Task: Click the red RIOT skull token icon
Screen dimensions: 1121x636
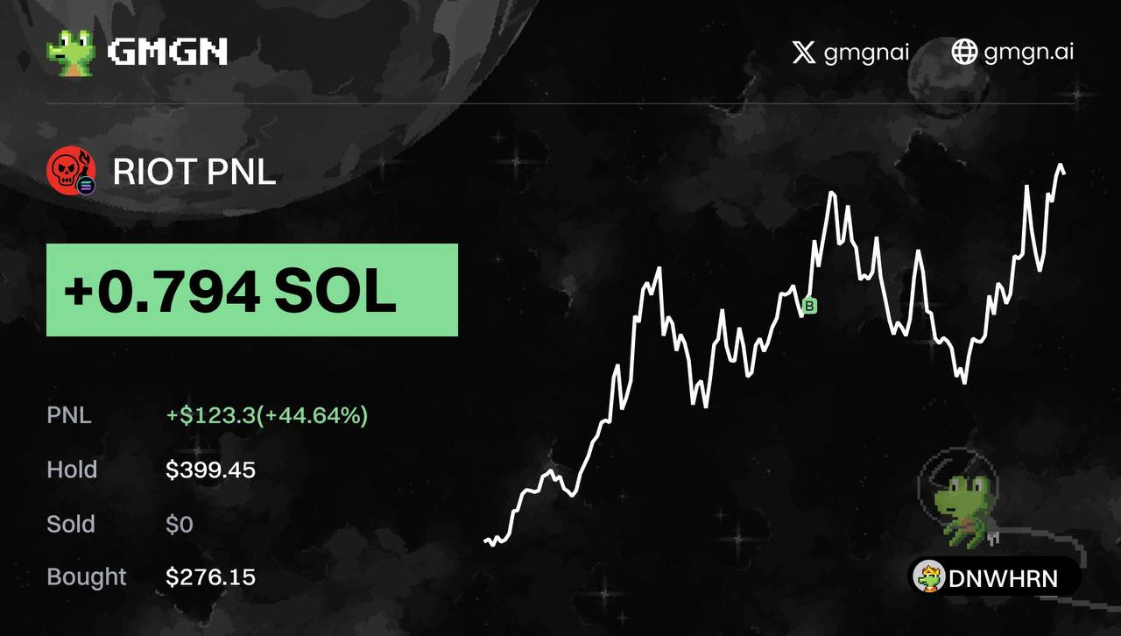Action: click(x=69, y=169)
